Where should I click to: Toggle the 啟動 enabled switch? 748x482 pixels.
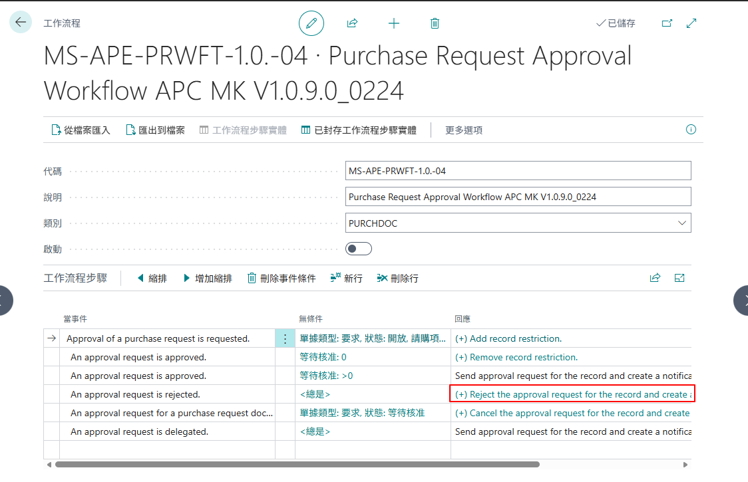pyautogui.click(x=359, y=249)
